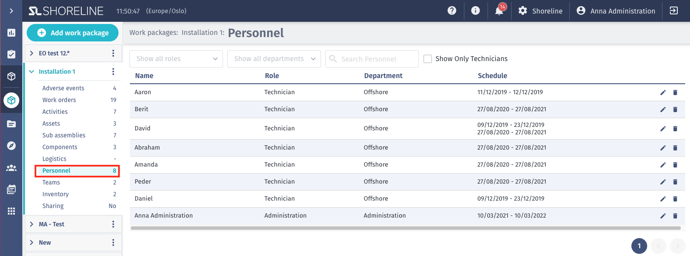
Task: Collapse the Installation 1 work package
Action: click(x=31, y=72)
